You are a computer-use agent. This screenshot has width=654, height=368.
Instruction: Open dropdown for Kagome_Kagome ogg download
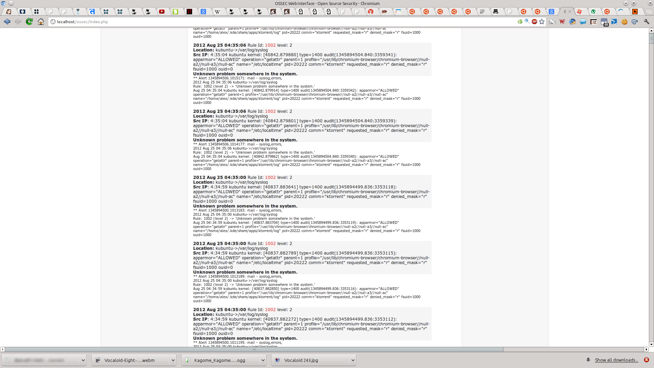click(263, 360)
